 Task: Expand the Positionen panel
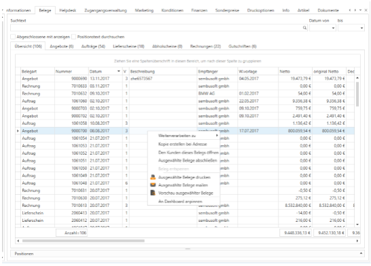pos(361,254)
